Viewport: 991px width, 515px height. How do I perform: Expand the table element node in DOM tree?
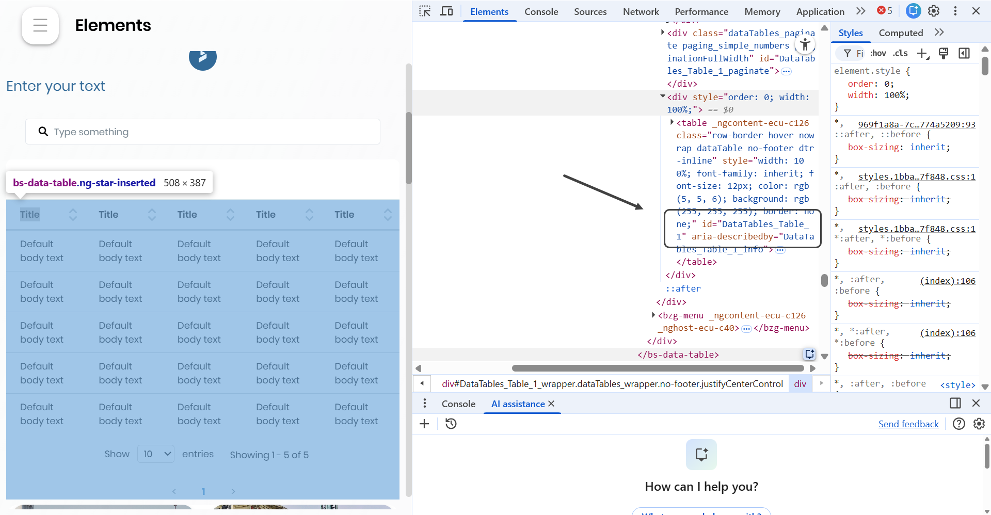pos(672,123)
